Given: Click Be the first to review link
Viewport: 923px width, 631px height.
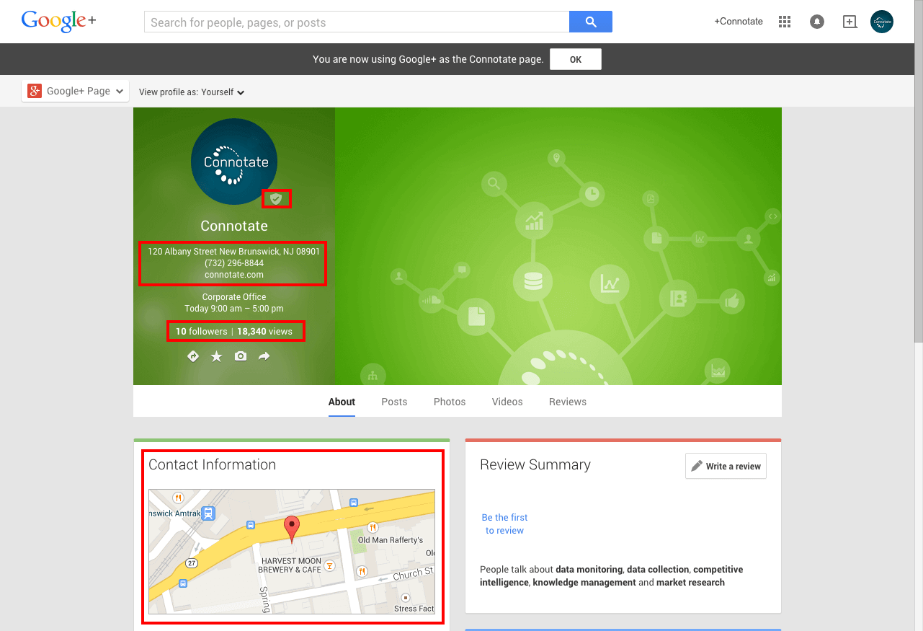Looking at the screenshot, I should (504, 524).
